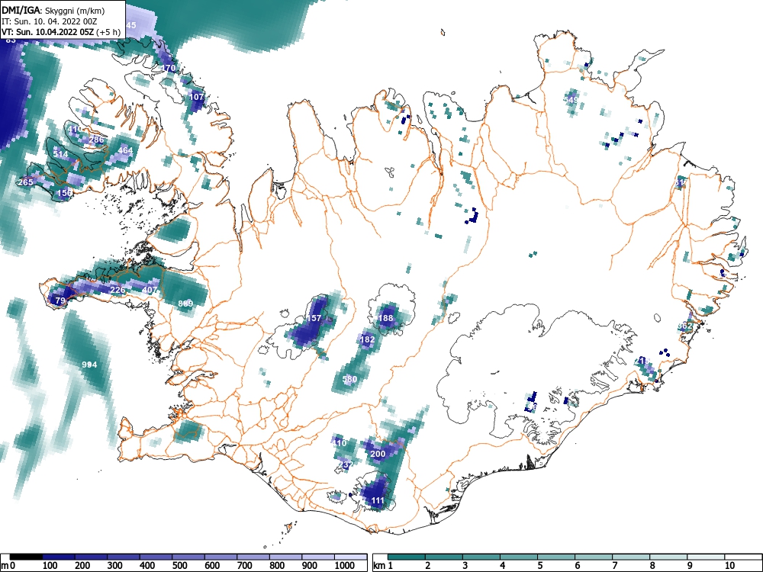Click the 107 visibility value on the map

tap(196, 97)
